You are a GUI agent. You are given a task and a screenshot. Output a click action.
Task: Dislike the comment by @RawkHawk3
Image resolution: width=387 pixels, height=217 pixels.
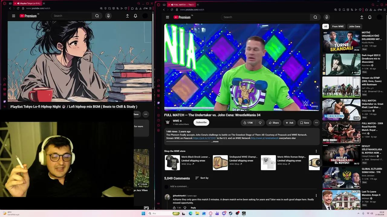click(185, 208)
